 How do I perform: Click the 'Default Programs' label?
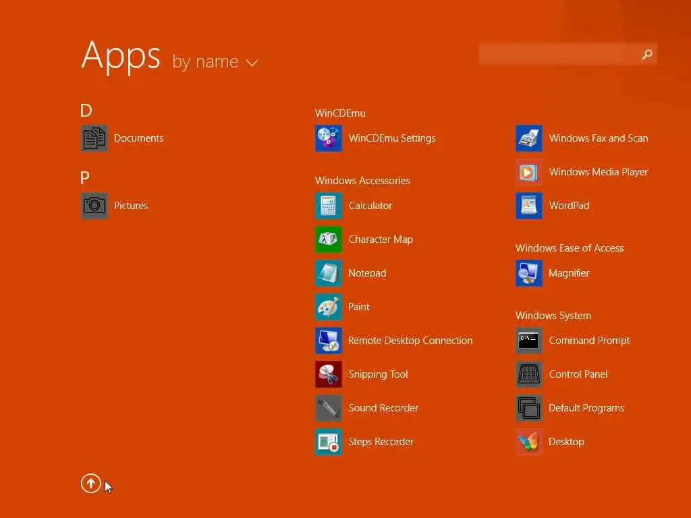pos(586,408)
